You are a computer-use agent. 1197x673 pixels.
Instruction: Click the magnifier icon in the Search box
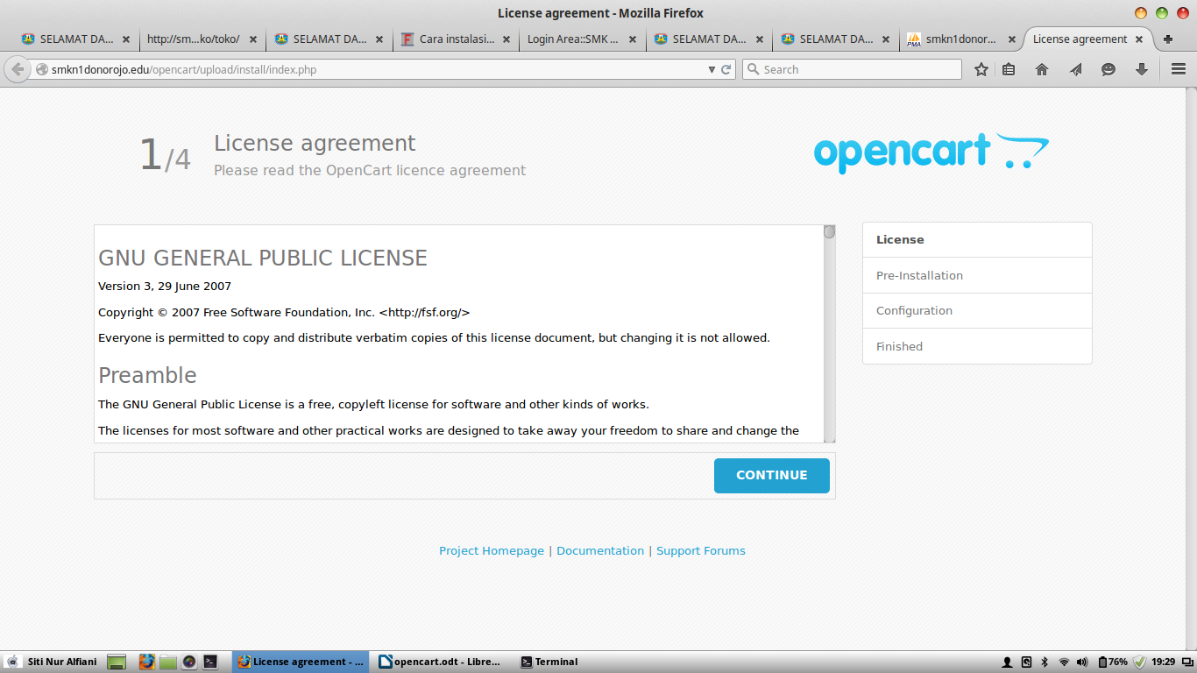pyautogui.click(x=753, y=69)
